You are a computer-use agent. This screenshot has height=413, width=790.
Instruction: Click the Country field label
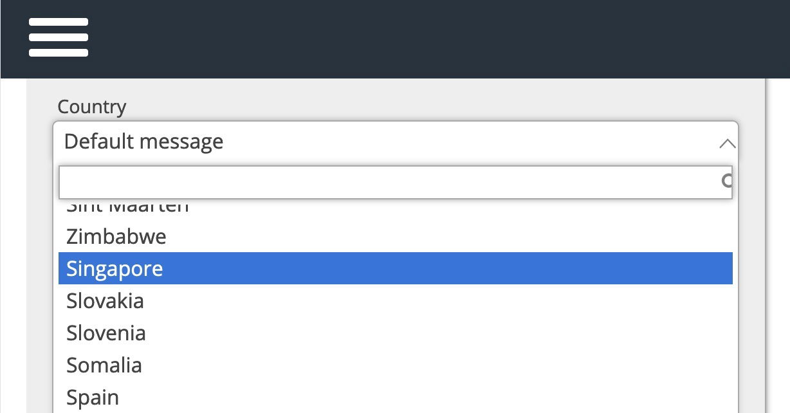pyautogui.click(x=92, y=107)
